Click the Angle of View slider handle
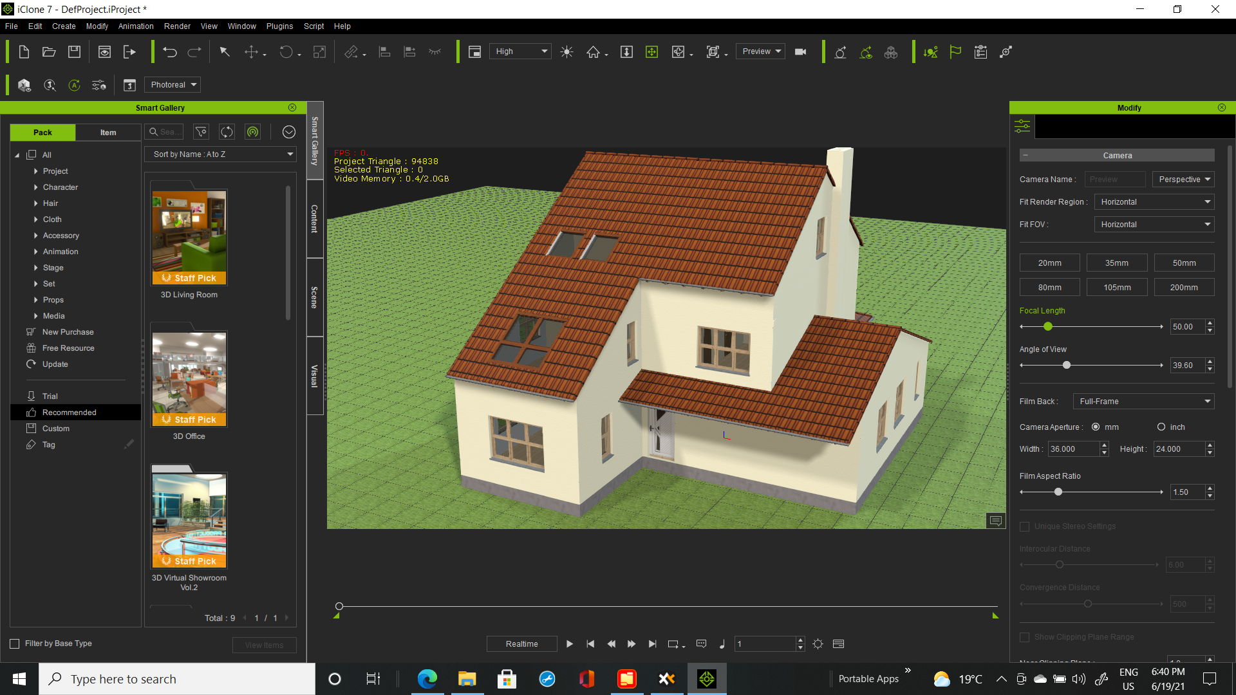The height and width of the screenshot is (695, 1236). click(x=1067, y=366)
